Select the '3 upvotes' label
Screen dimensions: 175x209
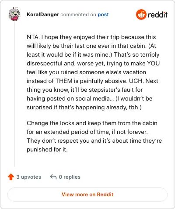[x=29, y=177]
